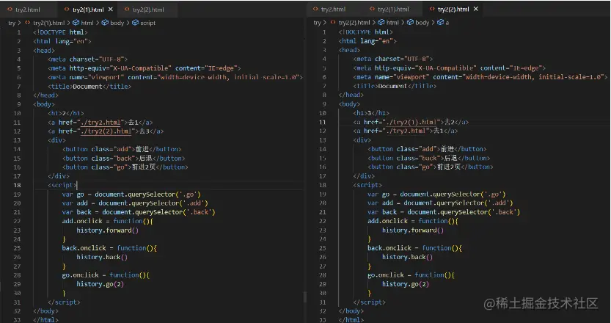This screenshot has width=611, height=323.
Task: Click line number 18 in left editor gutter
Action: pyautogui.click(x=17, y=185)
